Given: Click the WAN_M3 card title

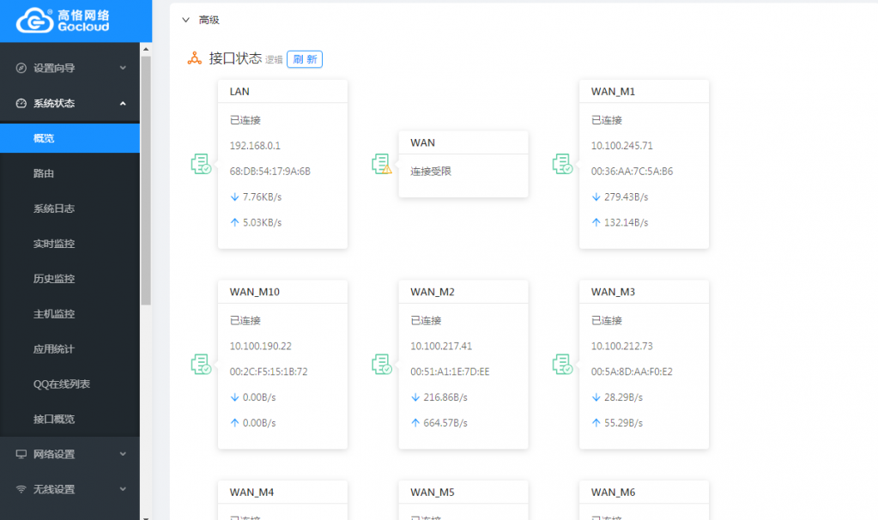Looking at the screenshot, I should (x=613, y=293).
